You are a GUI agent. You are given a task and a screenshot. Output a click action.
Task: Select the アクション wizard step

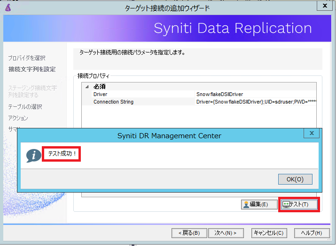pyautogui.click(x=18, y=118)
